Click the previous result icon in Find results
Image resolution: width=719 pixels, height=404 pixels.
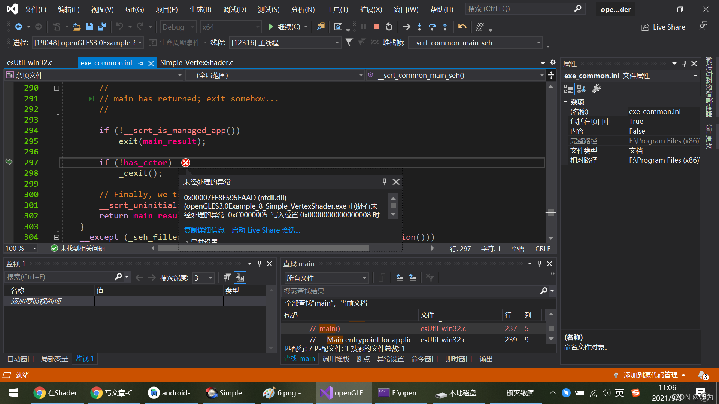point(400,278)
